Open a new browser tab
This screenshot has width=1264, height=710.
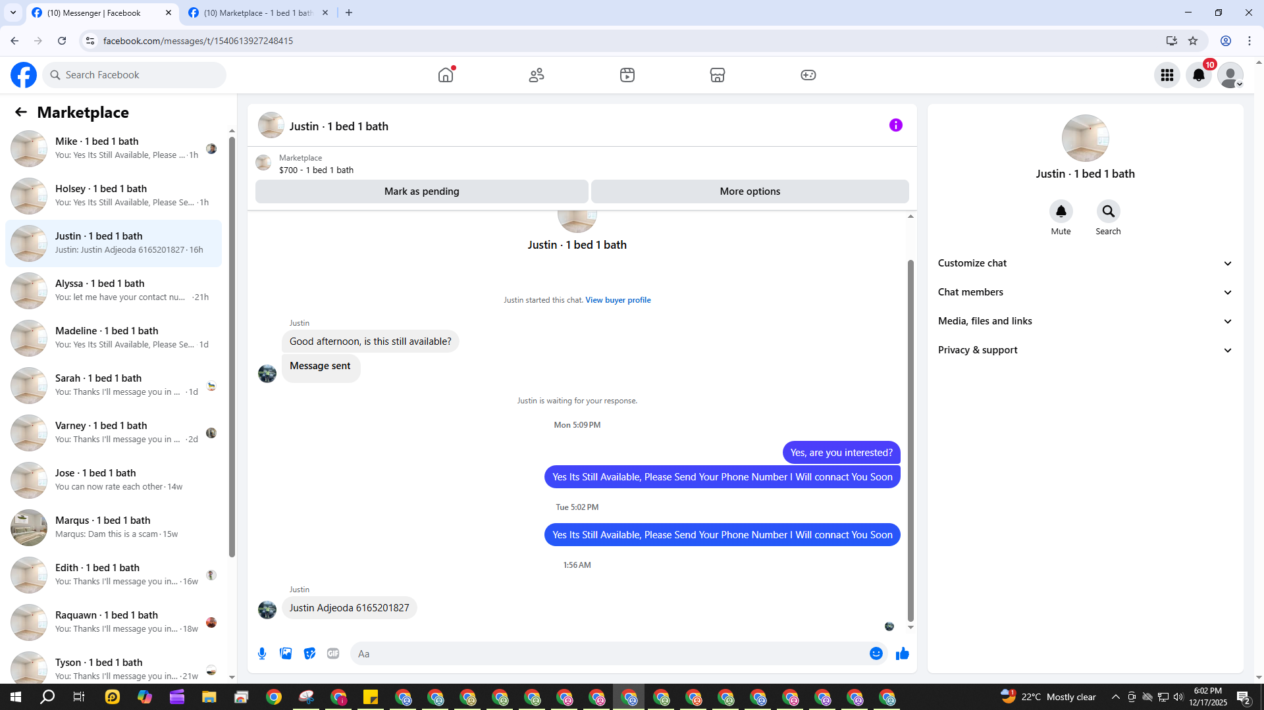tap(349, 13)
